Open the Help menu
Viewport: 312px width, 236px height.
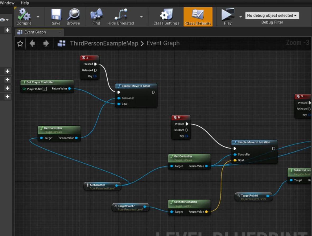click(x=25, y=3)
